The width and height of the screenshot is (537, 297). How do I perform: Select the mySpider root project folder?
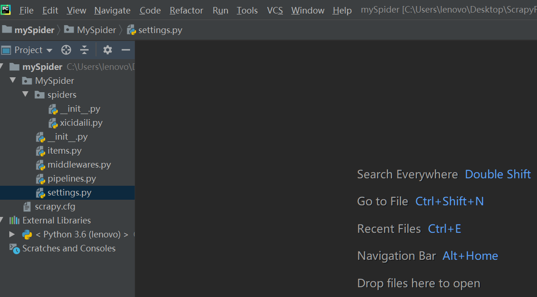(x=42, y=67)
